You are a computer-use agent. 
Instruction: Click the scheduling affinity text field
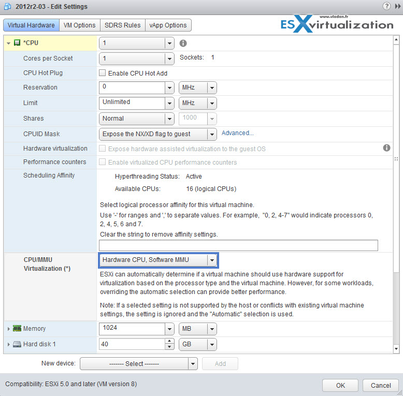[238, 245]
